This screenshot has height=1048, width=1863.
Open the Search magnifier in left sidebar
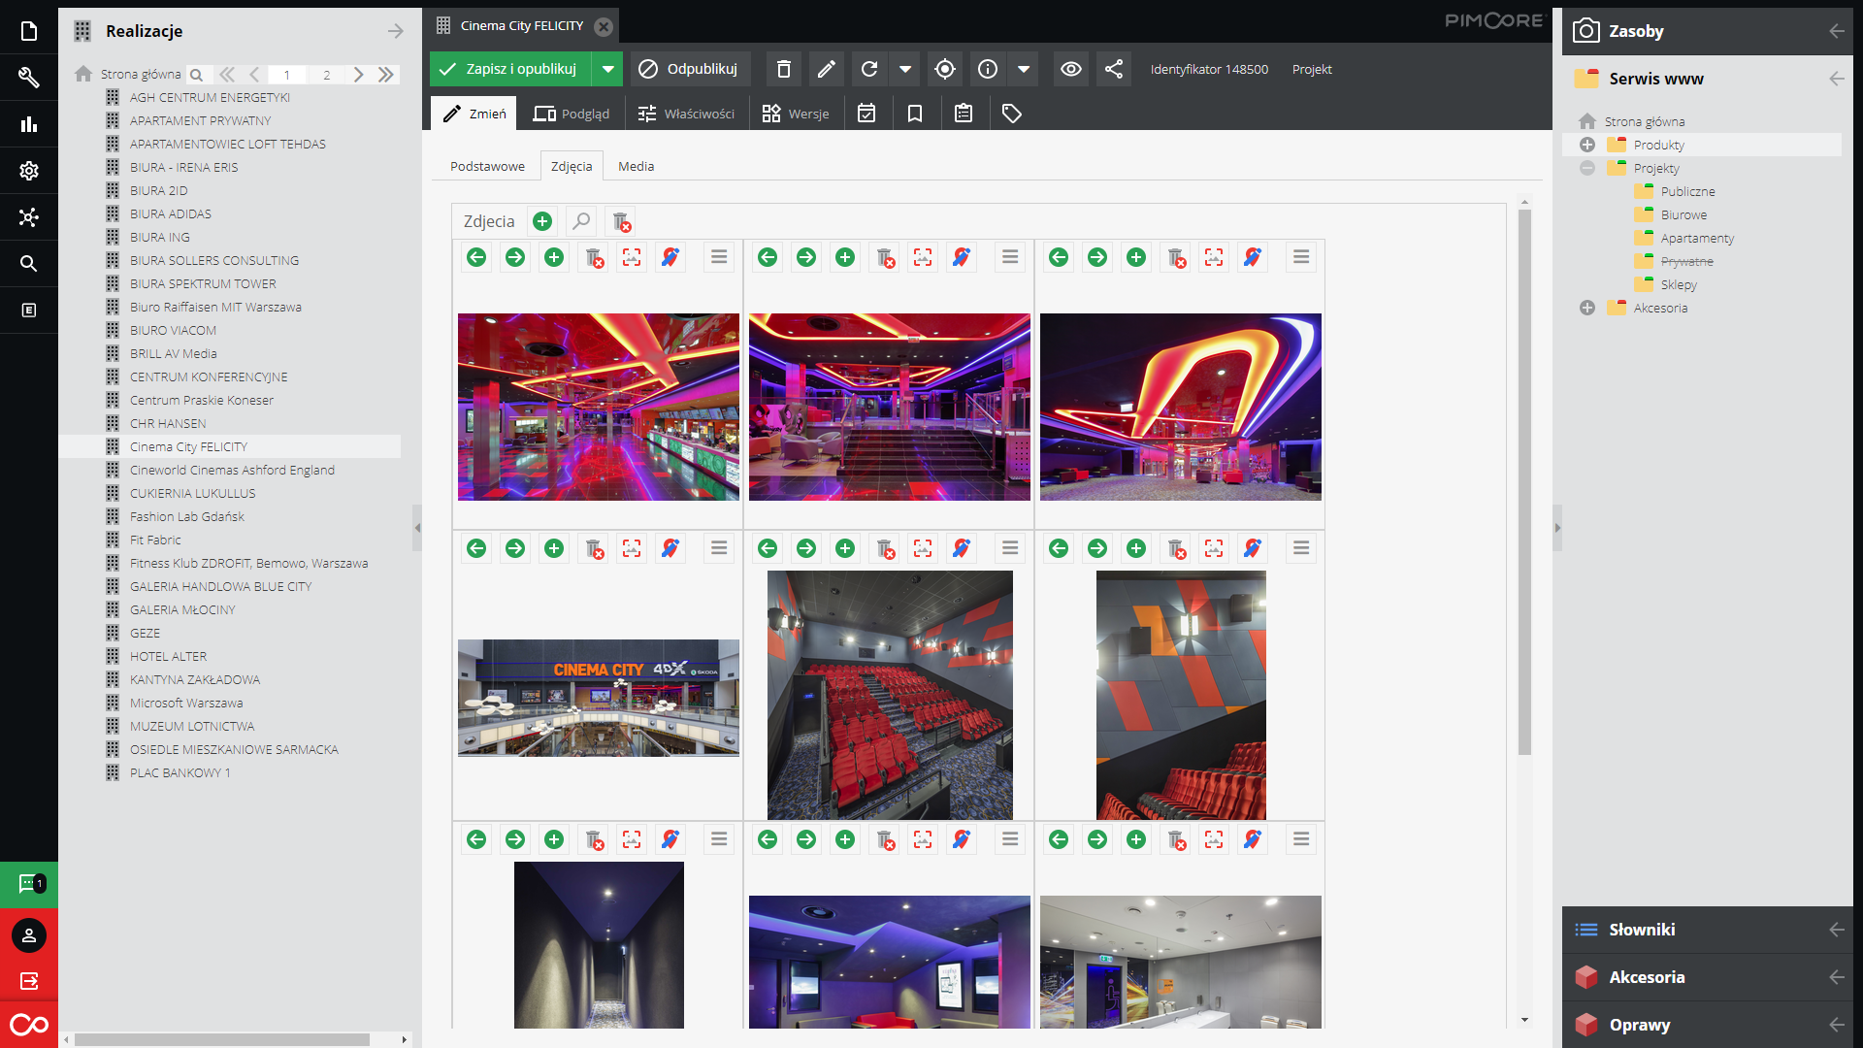click(x=29, y=264)
